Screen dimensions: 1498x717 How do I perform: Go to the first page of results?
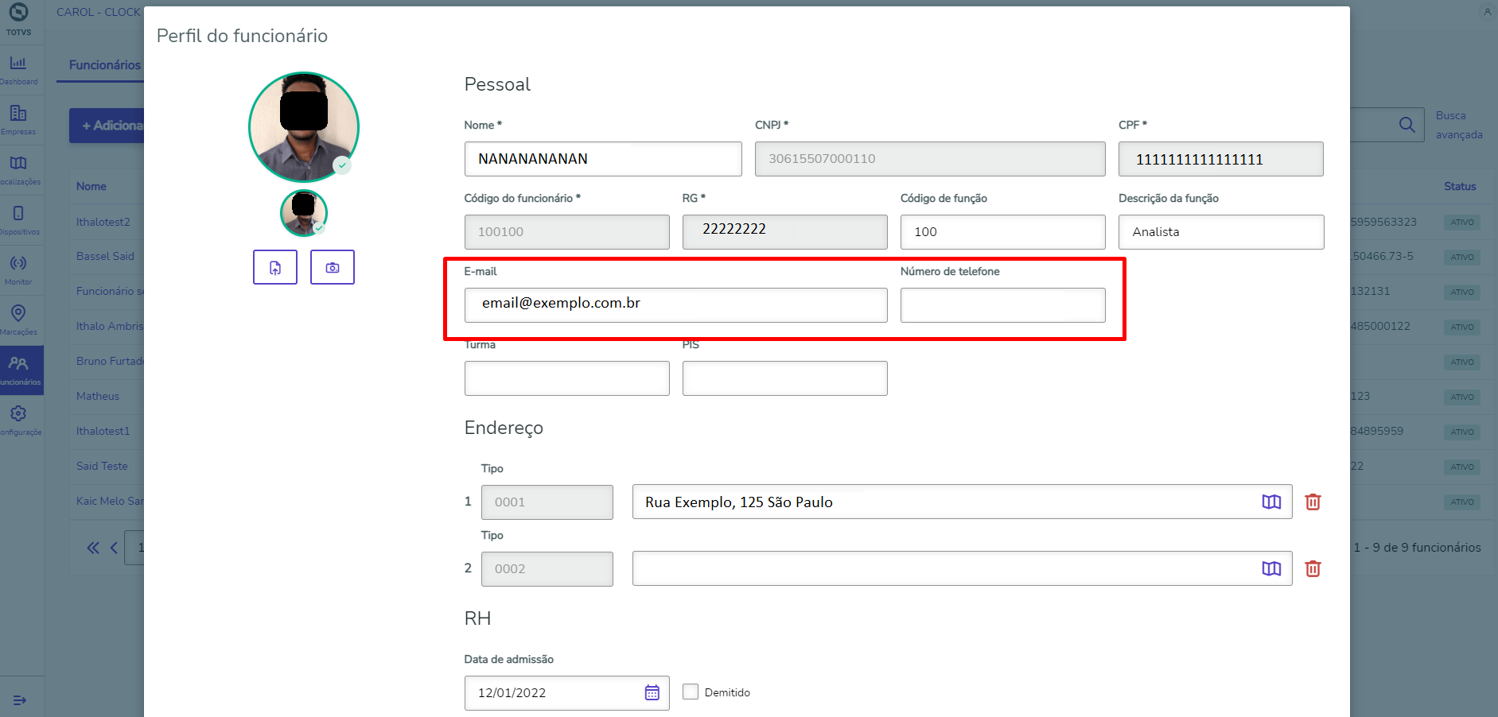(93, 548)
